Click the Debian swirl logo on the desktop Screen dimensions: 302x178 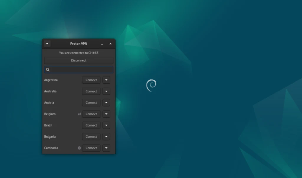point(151,85)
